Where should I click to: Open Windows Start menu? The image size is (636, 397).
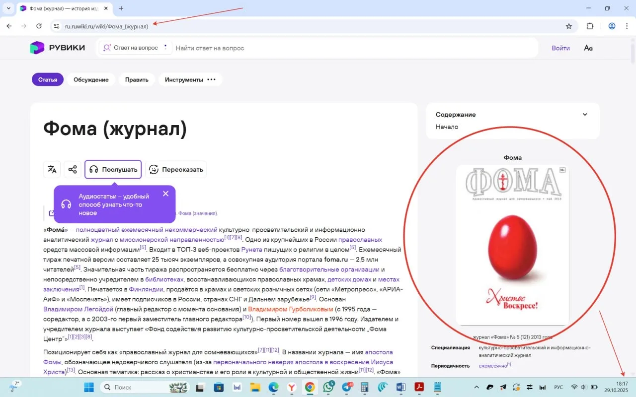tap(88, 387)
